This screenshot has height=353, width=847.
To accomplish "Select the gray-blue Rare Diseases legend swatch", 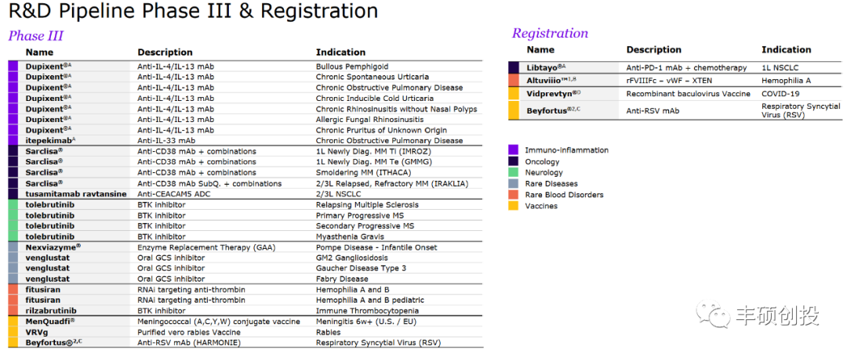I will pos(513,184).
